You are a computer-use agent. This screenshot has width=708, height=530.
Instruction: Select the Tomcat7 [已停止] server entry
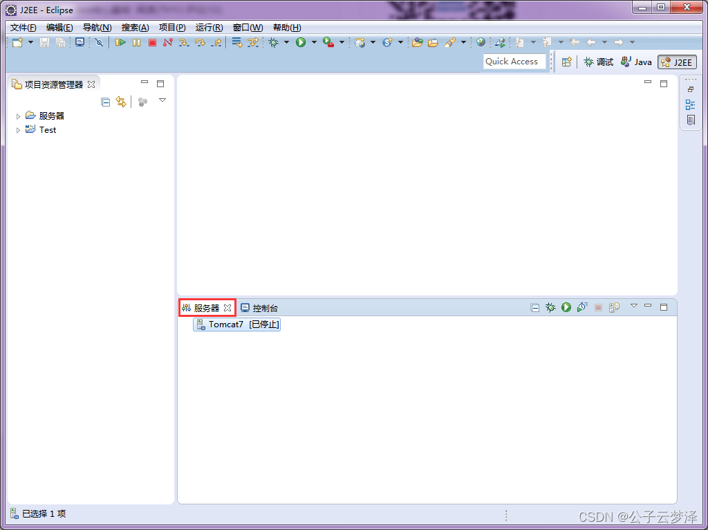[237, 324]
